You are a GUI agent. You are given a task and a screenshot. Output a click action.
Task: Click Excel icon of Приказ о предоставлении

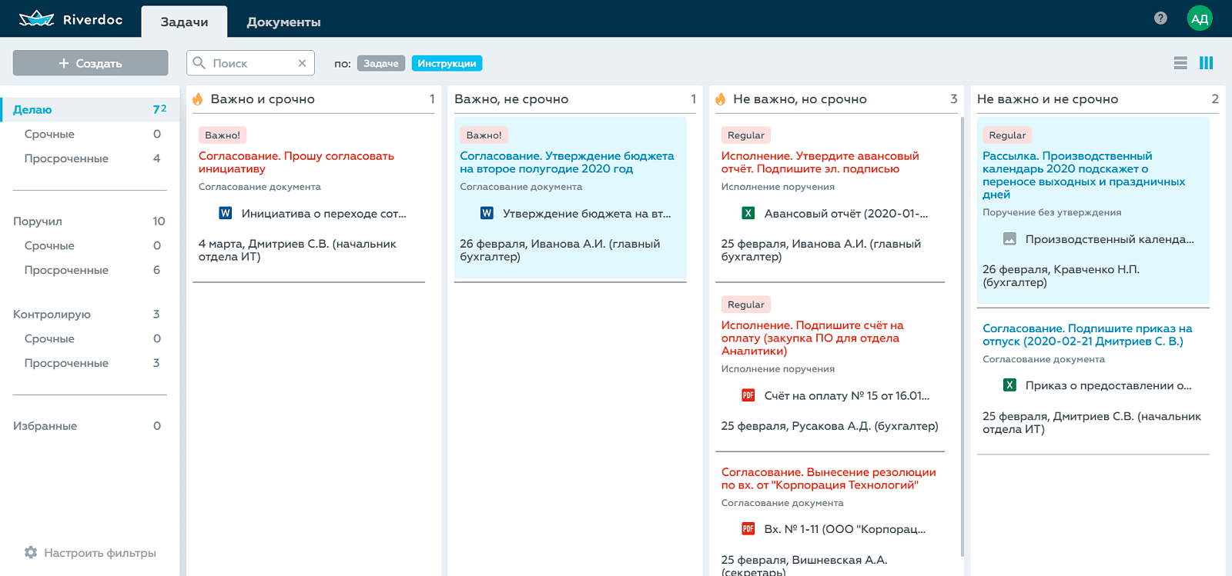click(1009, 385)
